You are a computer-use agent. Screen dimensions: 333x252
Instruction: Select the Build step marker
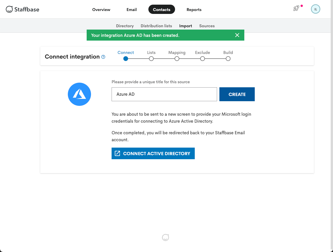[x=228, y=59]
